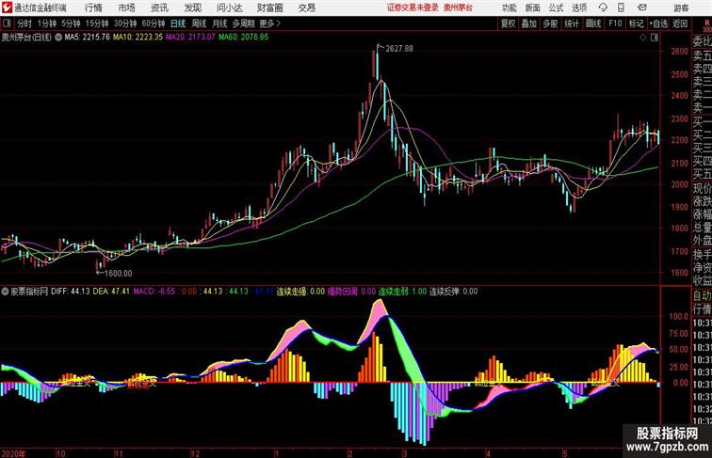
Task: Open the 公式 menu
Action: click(x=556, y=8)
